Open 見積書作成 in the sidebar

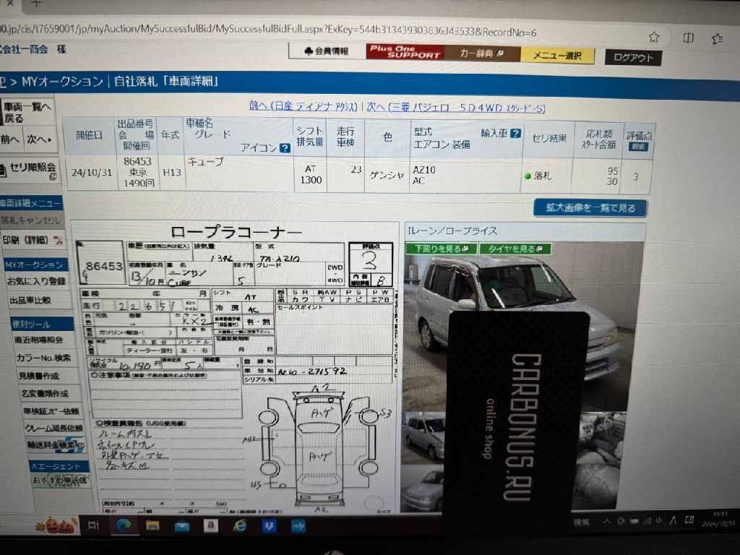(x=39, y=376)
